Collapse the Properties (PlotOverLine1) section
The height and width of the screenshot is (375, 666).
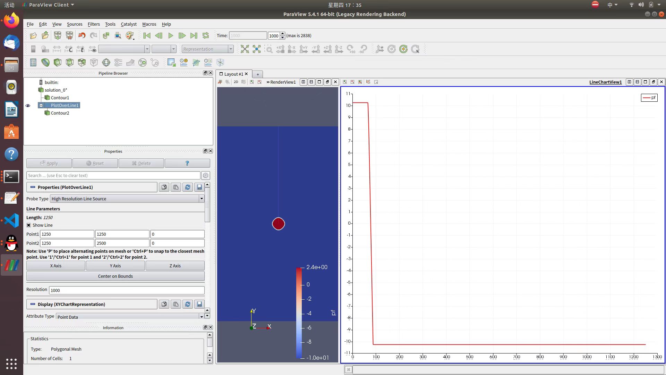(33, 187)
